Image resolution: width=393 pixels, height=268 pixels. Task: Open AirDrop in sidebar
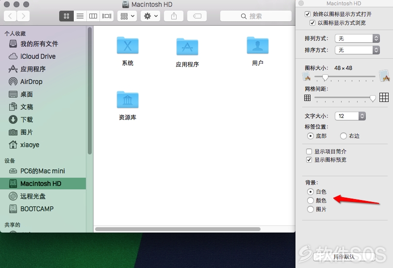point(43,82)
